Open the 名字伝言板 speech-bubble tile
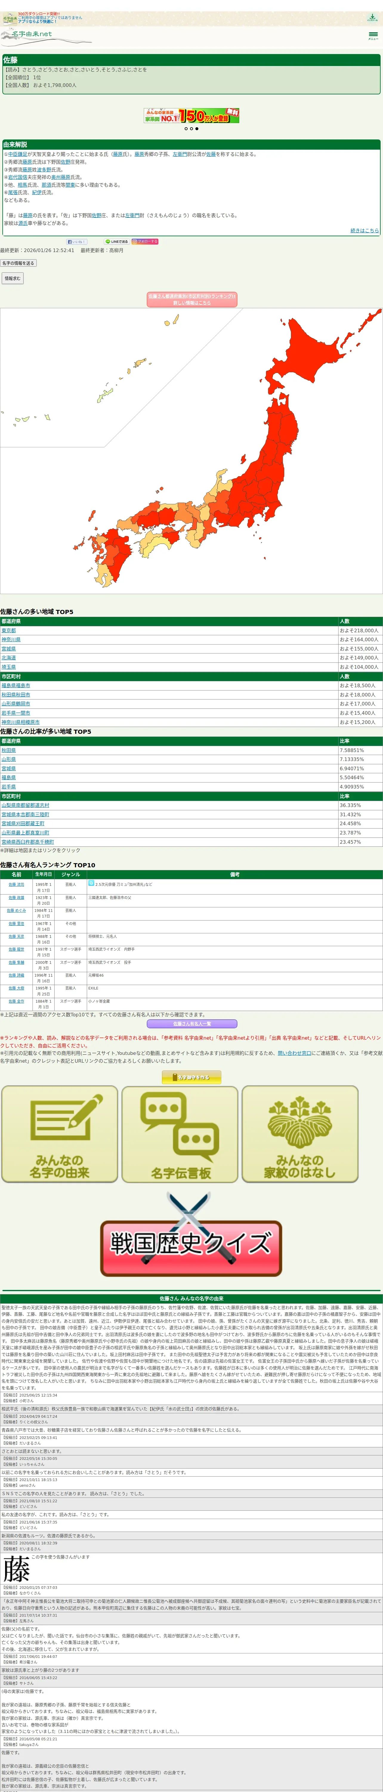The image size is (383, 1792). pyautogui.click(x=180, y=1134)
